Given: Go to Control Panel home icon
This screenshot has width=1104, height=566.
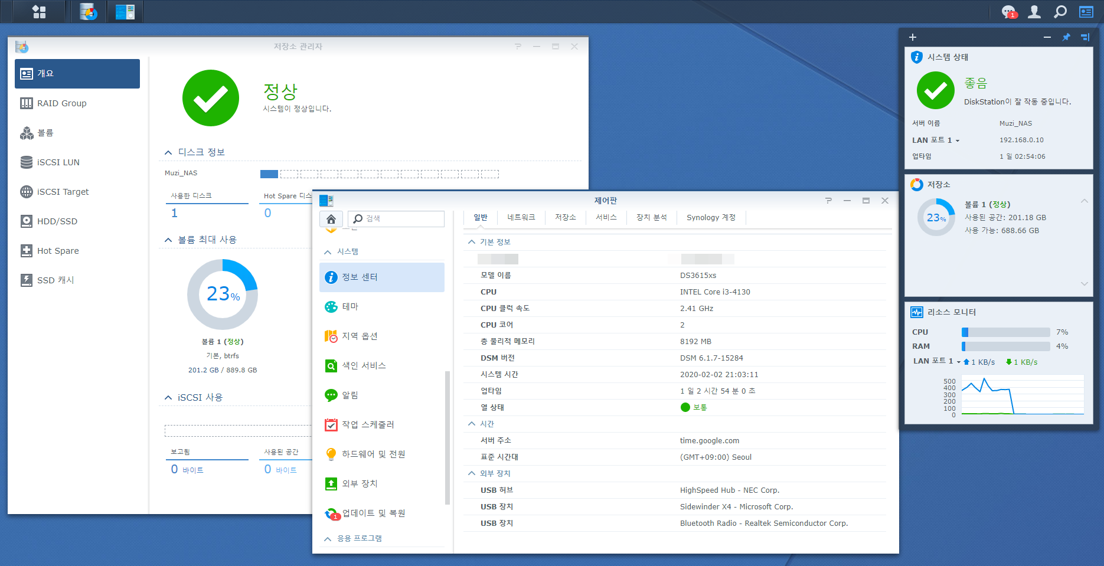Looking at the screenshot, I should click(x=331, y=219).
